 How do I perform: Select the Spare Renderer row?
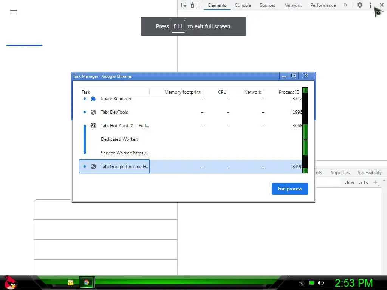[x=190, y=99]
